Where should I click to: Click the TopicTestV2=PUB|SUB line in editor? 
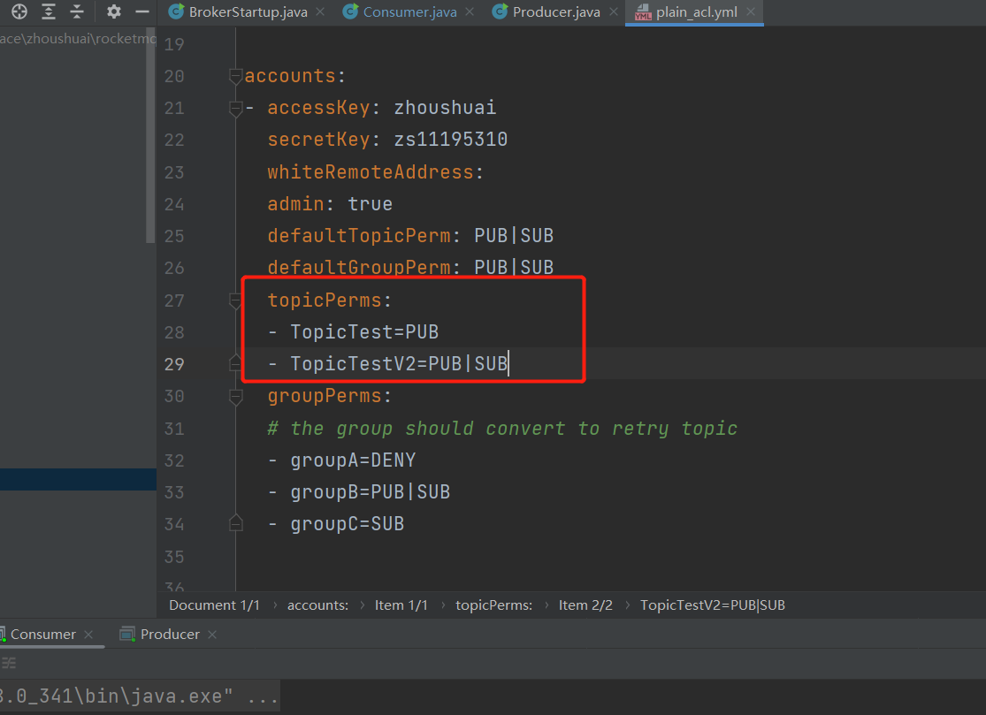pos(399,364)
